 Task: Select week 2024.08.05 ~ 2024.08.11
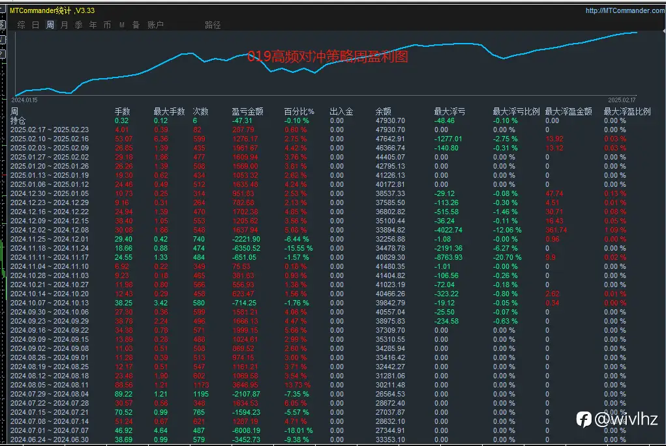coord(50,385)
